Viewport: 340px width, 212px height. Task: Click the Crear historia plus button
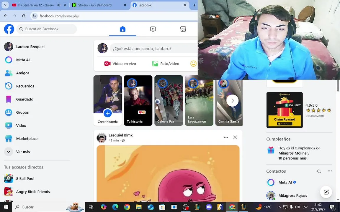(x=107, y=113)
